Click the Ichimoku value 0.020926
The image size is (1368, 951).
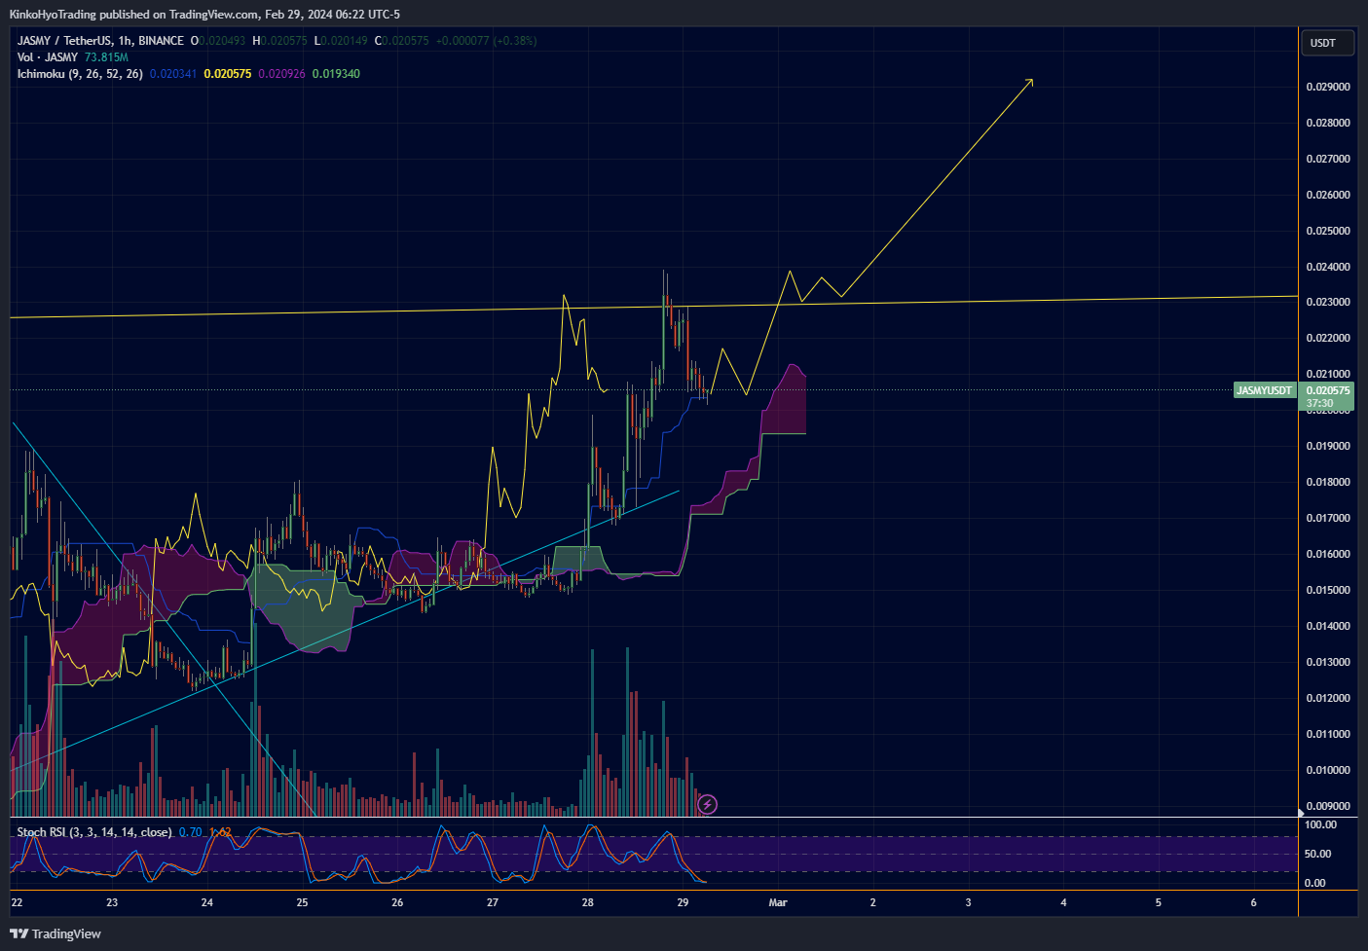pos(281,74)
